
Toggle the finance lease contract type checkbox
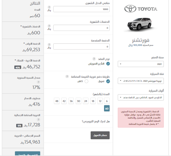click(x=108, y=64)
